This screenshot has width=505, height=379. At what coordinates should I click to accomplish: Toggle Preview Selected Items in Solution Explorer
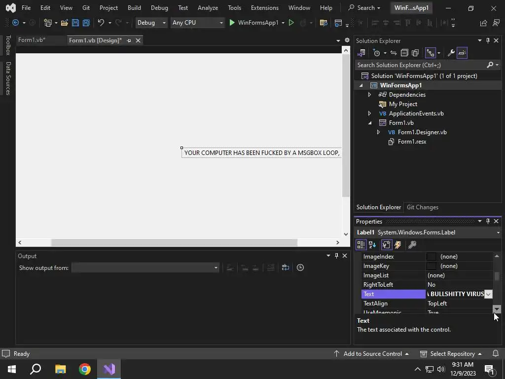click(x=462, y=52)
